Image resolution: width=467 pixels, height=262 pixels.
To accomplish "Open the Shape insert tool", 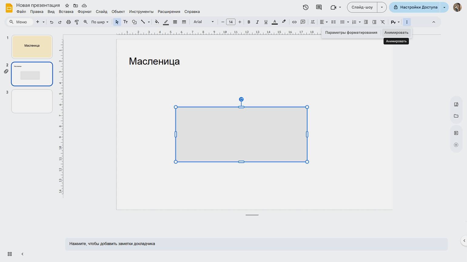I will click(134, 22).
